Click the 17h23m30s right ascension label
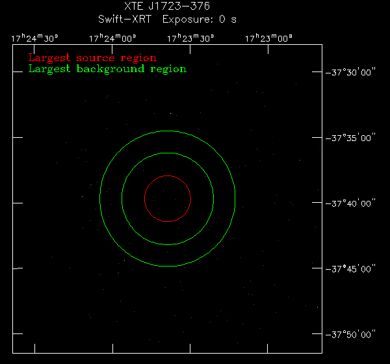Viewport: 390px width, 364px height. tap(190, 38)
